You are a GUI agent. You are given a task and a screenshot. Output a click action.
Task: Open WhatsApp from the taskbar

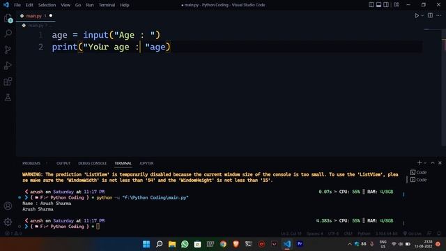(x=185, y=244)
